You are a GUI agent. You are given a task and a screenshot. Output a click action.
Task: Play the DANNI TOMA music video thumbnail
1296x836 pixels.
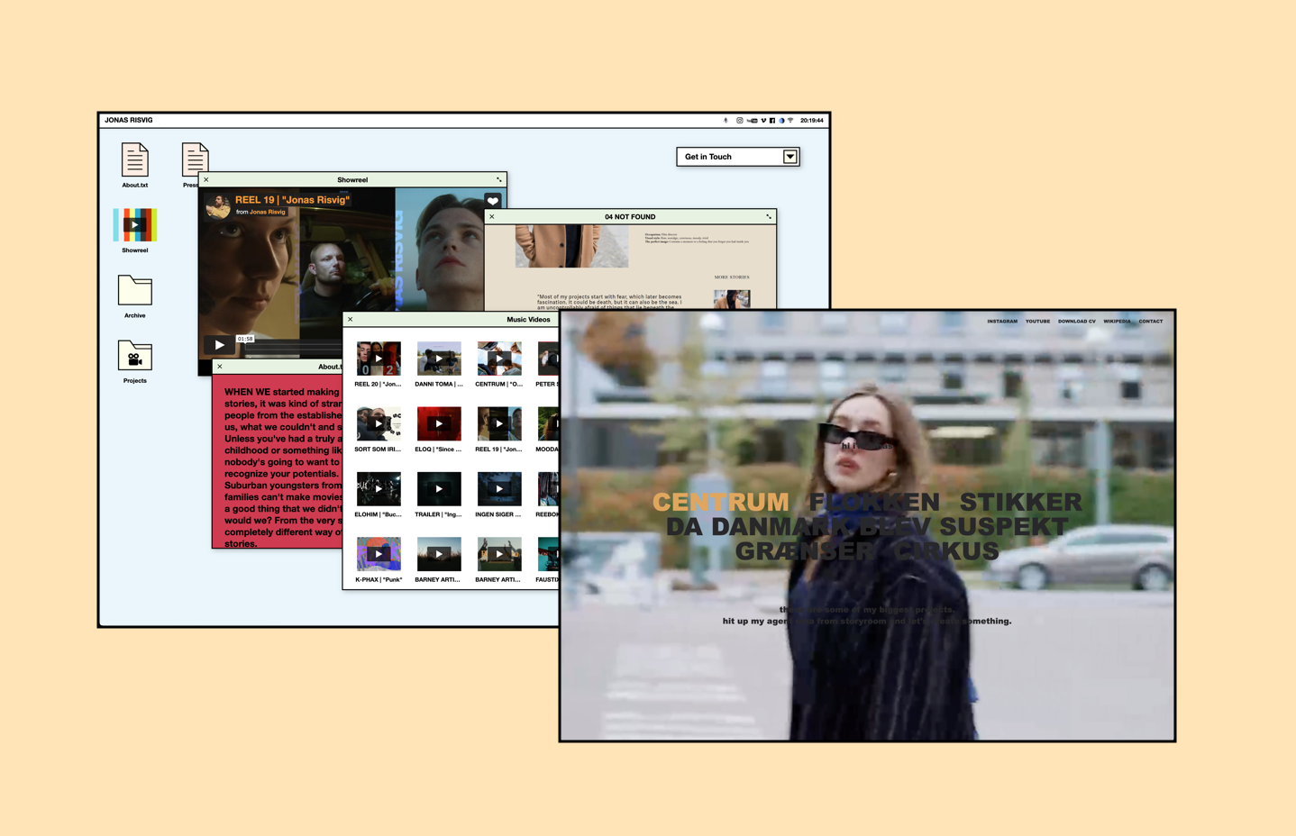click(x=439, y=359)
